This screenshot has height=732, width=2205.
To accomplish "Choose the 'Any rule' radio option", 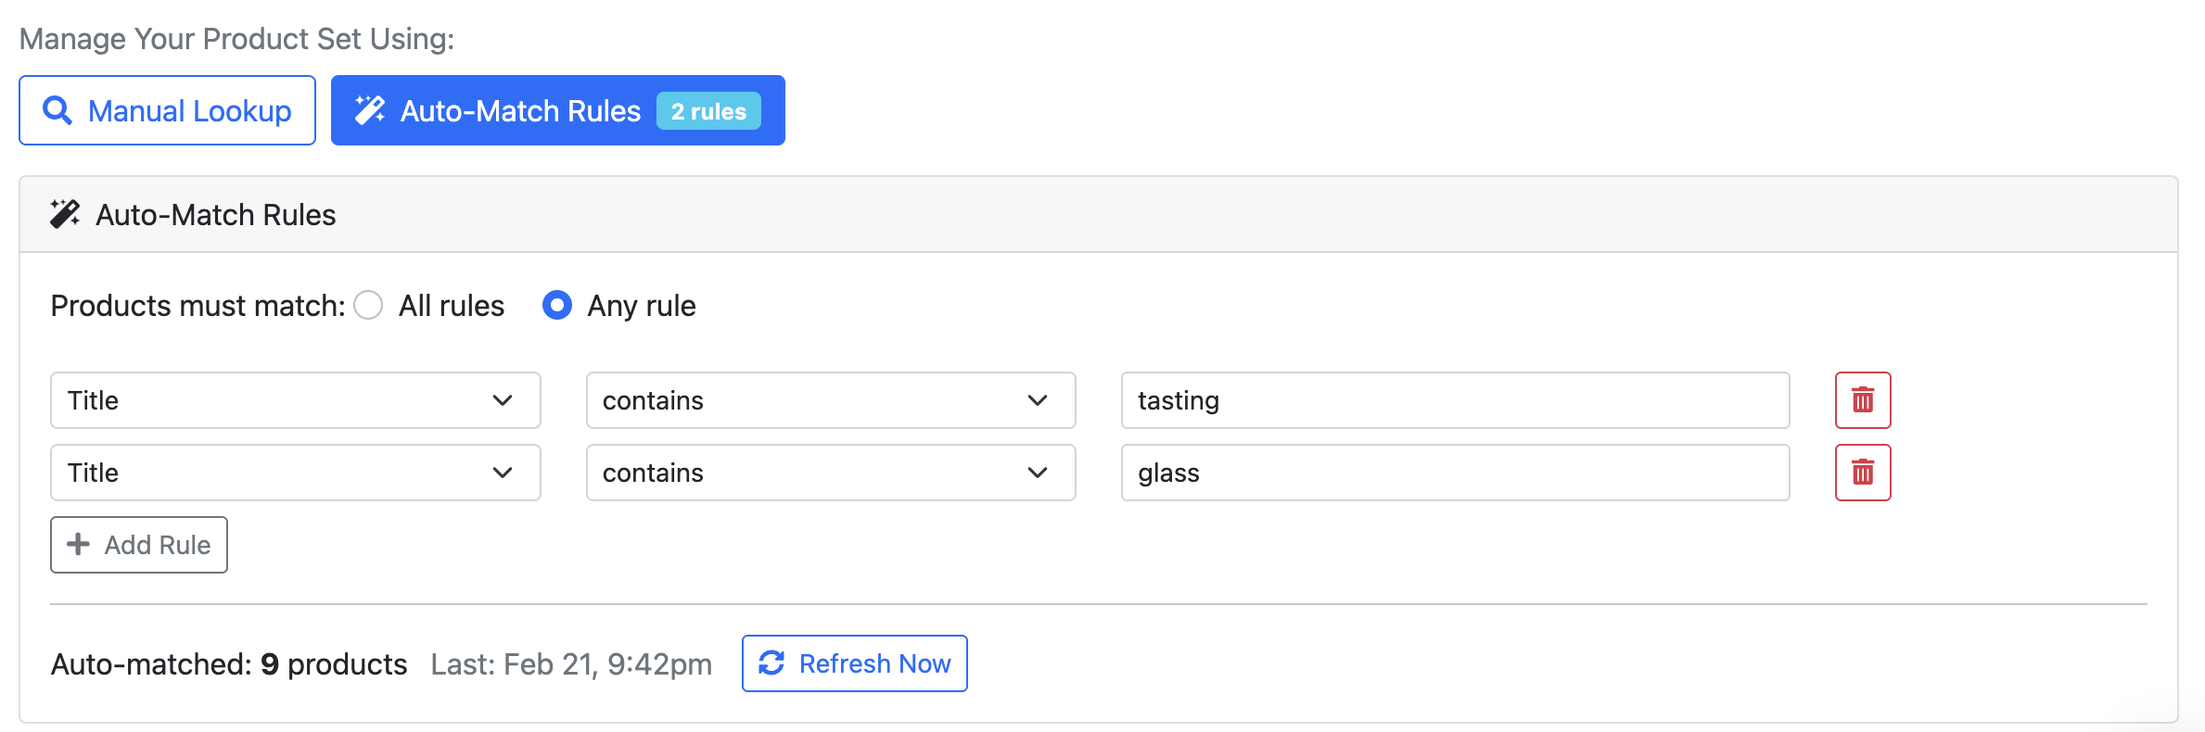I will point(557,306).
